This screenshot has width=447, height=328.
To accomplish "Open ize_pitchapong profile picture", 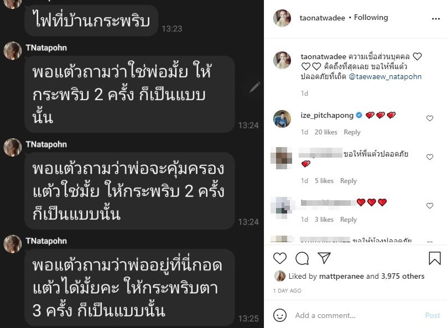I will tap(282, 119).
